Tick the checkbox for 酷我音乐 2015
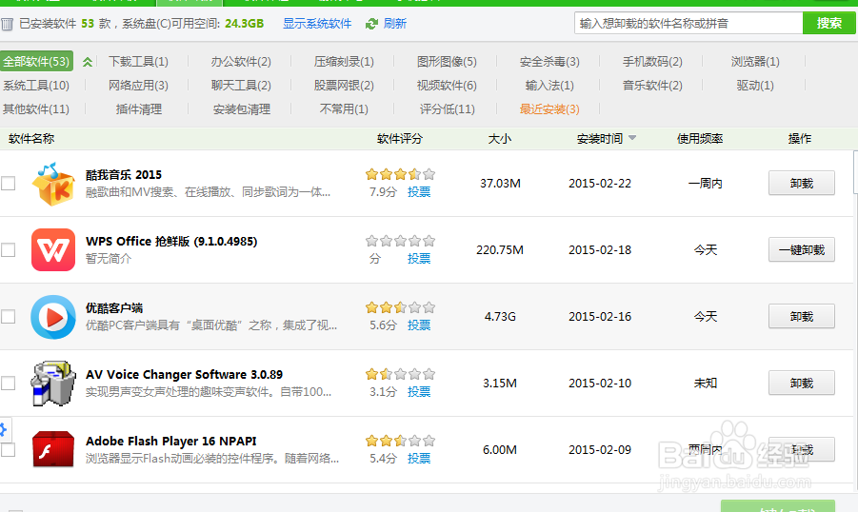The height and width of the screenshot is (512, 858). tap(9, 184)
